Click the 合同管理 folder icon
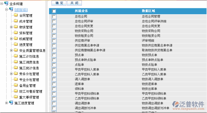Image resolution: width=207 pixels, height=113 pixels. point(16,15)
